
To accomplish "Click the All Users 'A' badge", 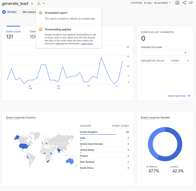I will (x=4, y=12).
